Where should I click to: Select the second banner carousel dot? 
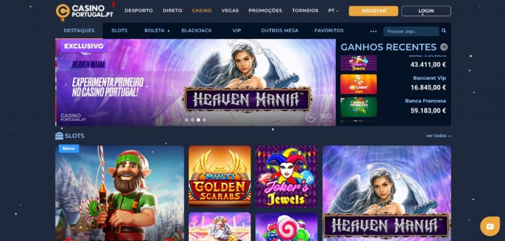point(192,120)
